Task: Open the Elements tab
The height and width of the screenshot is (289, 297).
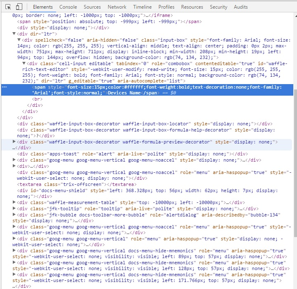Action: point(43,7)
